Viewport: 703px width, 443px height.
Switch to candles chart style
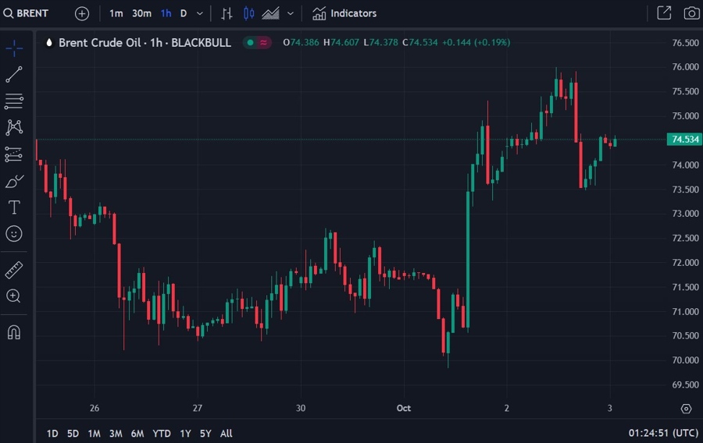[248, 13]
